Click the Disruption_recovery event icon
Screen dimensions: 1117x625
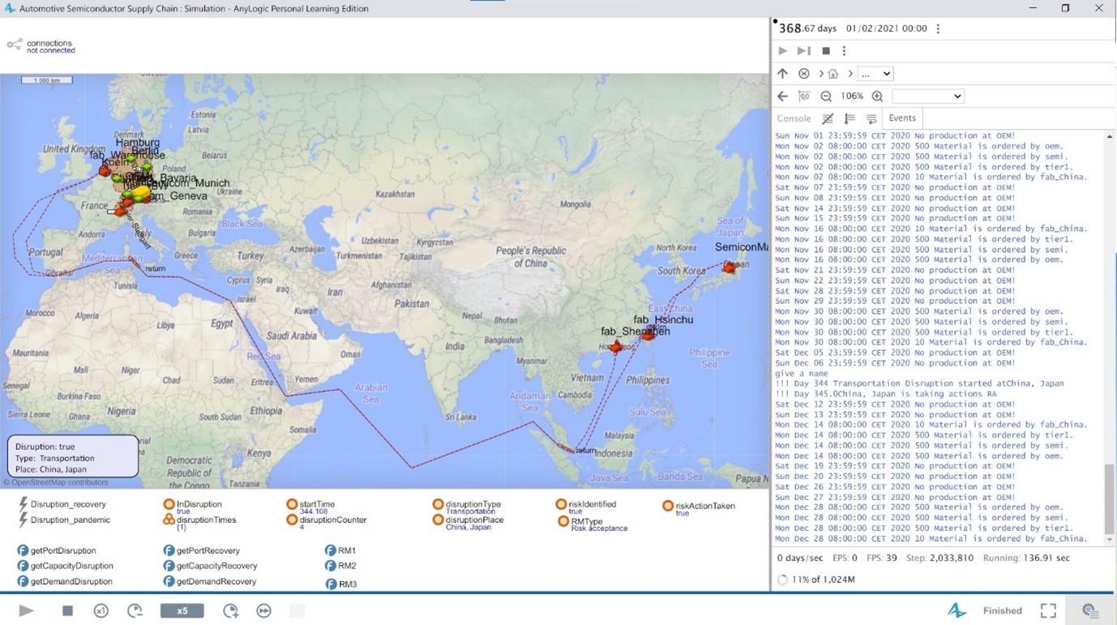(23, 504)
